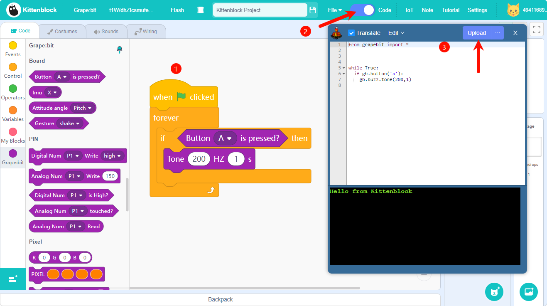This screenshot has height=306, width=547.
Task: Select the Operators category circle
Action: (x=13, y=89)
